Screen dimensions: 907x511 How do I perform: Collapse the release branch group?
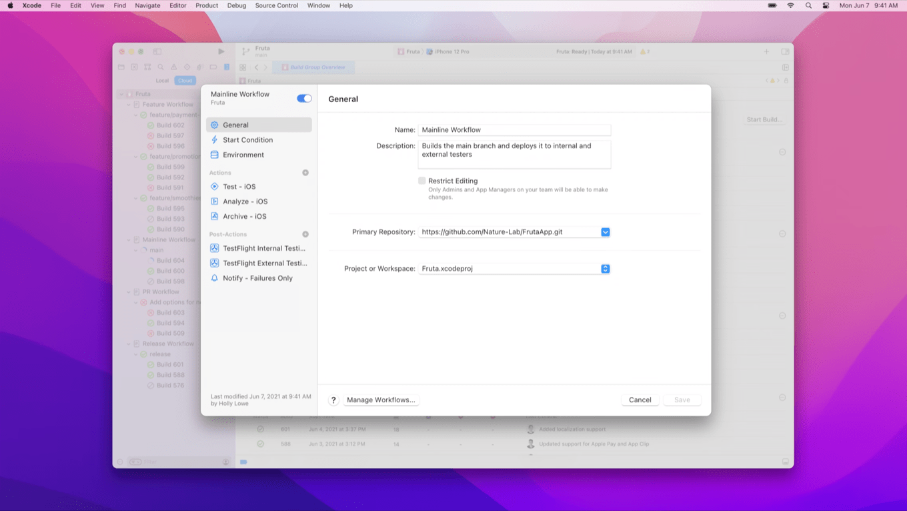click(x=135, y=354)
